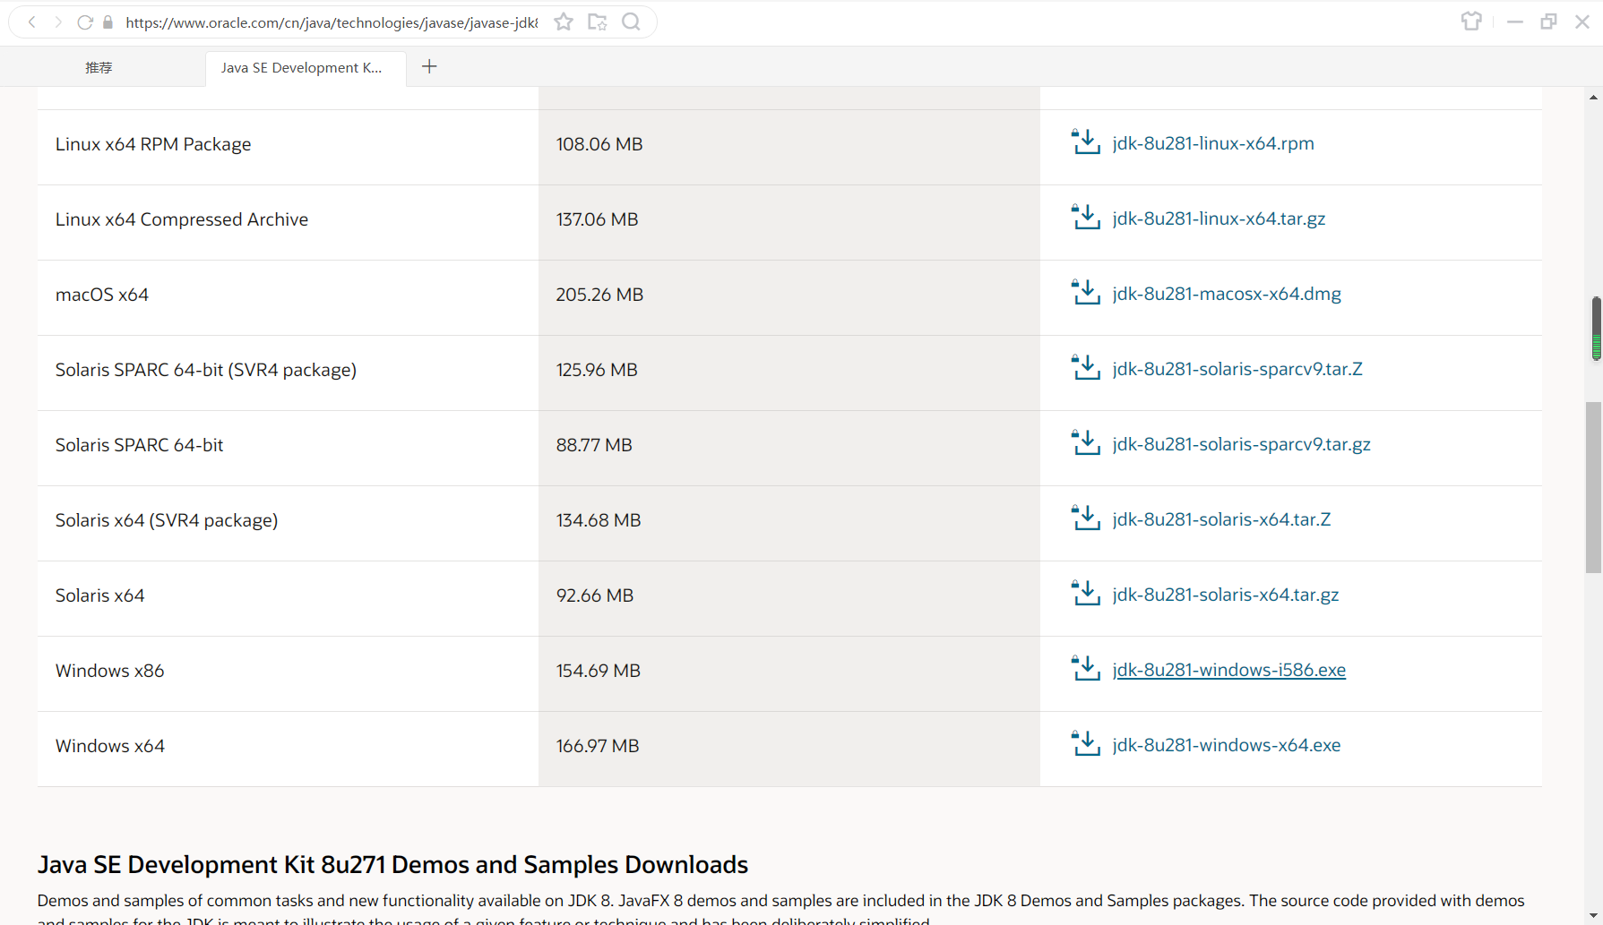Click the 154.69 MB size value
Image resolution: width=1603 pixels, height=925 pixels.
pyautogui.click(x=599, y=671)
